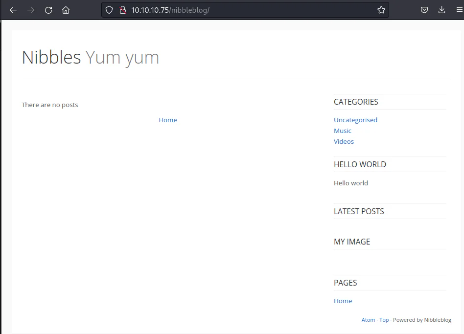Click the HELLO WORLD sidebar heading
This screenshot has height=334, width=464.
coord(360,164)
